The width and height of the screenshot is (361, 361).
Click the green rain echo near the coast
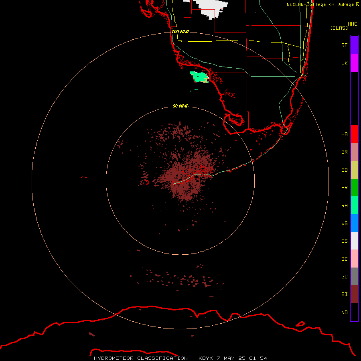pyautogui.click(x=199, y=77)
